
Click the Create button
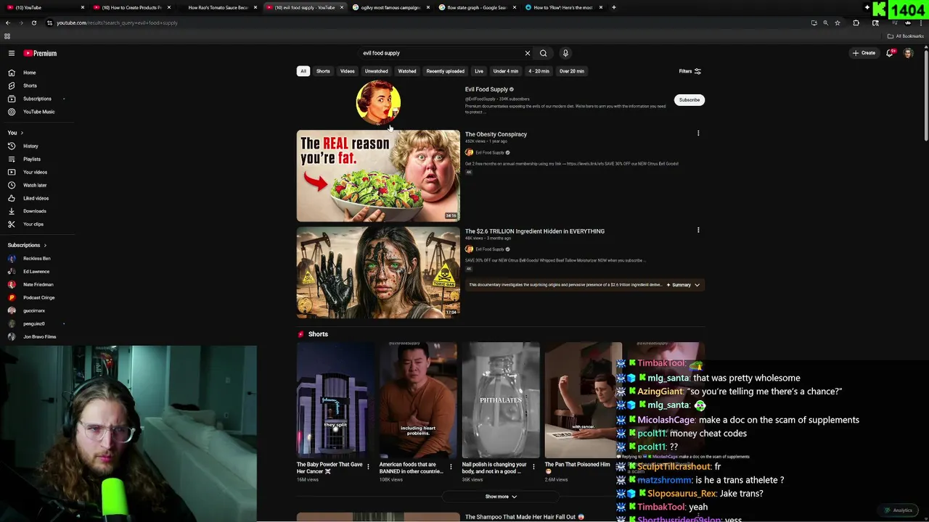(864, 53)
